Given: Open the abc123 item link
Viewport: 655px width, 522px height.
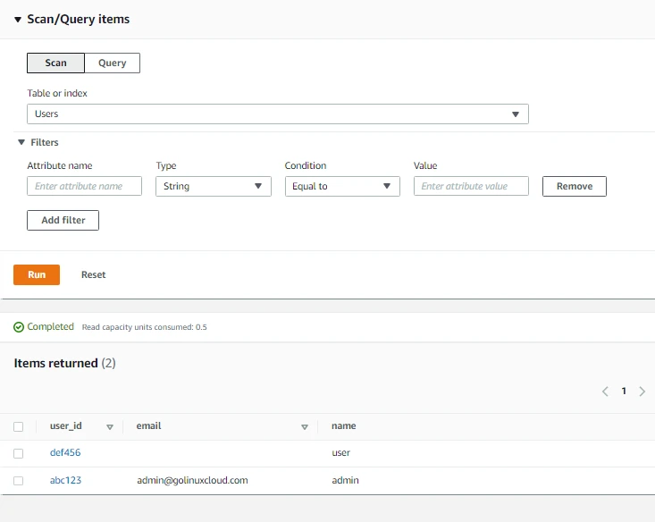Looking at the screenshot, I should coord(65,480).
